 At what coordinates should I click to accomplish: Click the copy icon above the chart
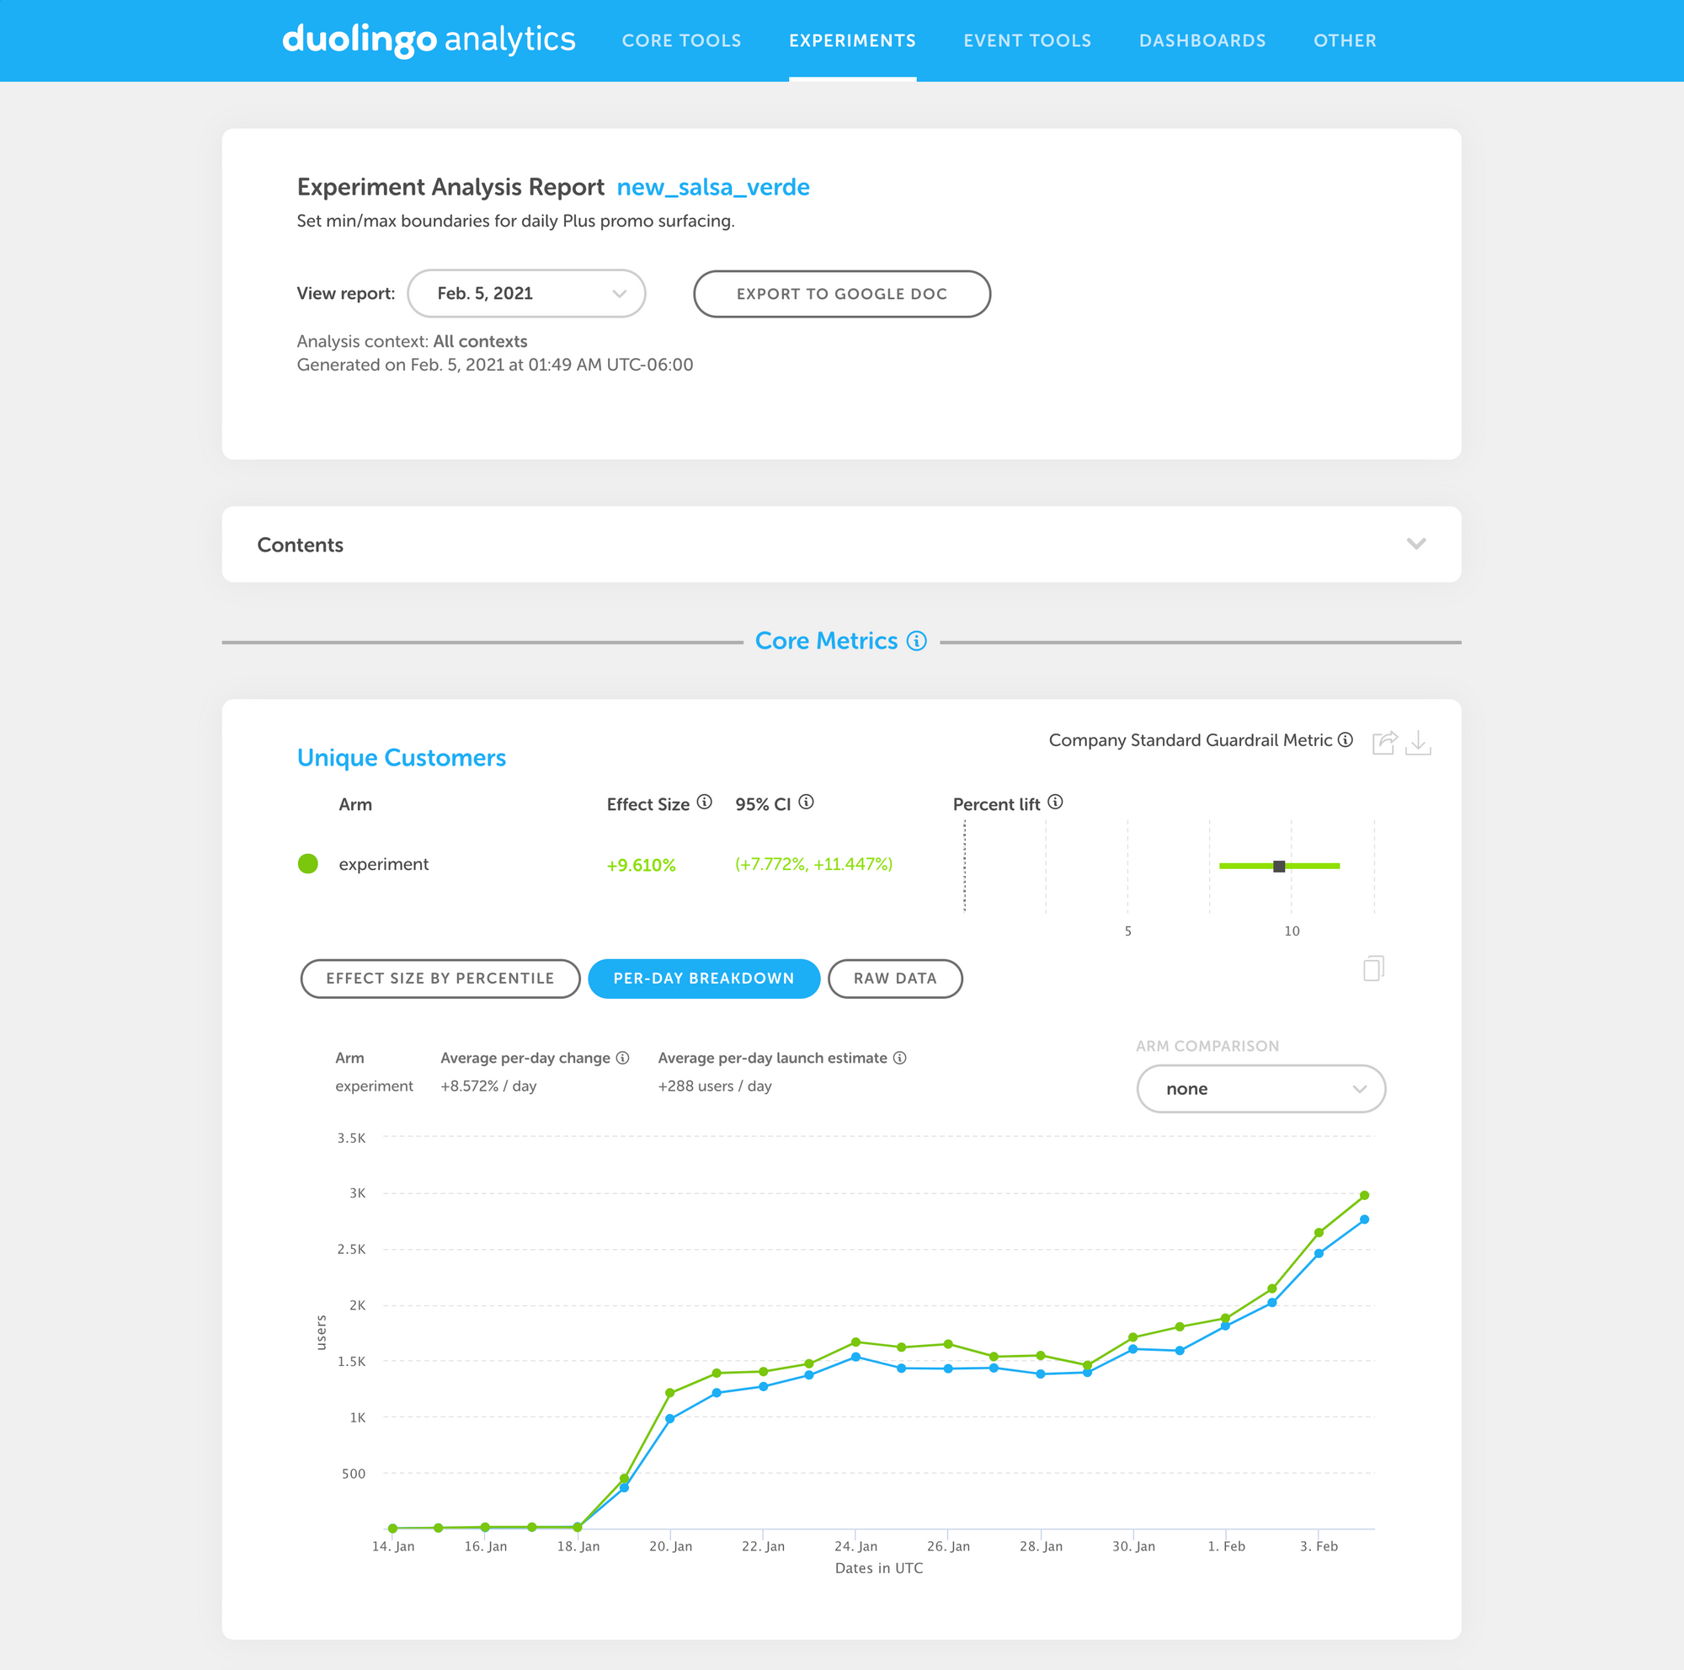[1372, 968]
